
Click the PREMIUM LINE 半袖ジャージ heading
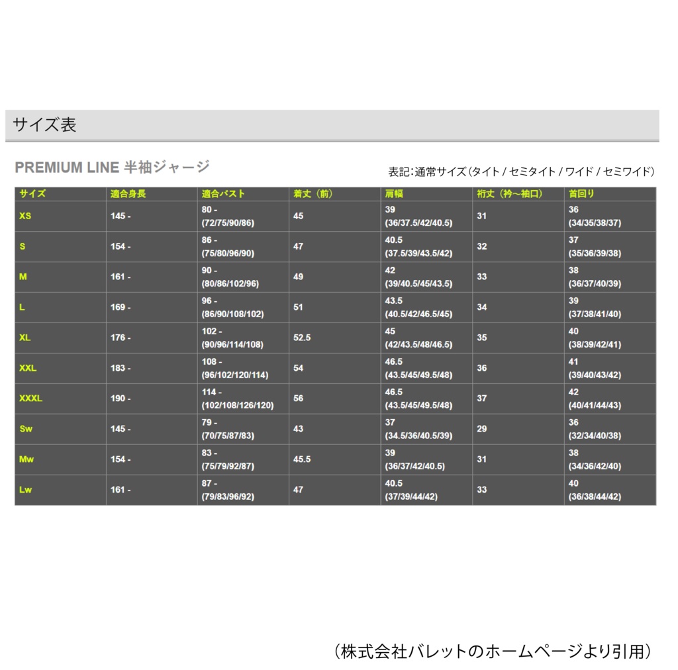pos(113,163)
